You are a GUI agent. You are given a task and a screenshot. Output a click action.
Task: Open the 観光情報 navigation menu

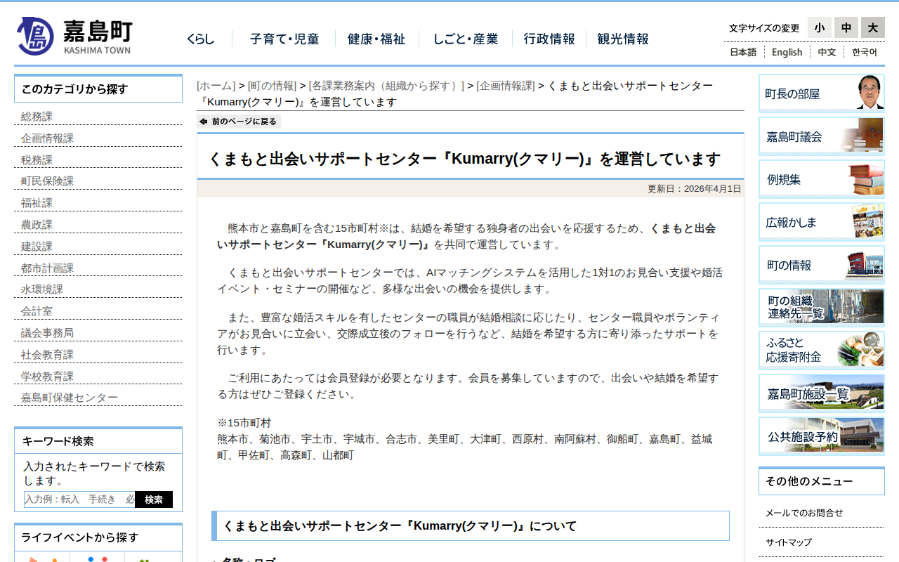click(622, 39)
